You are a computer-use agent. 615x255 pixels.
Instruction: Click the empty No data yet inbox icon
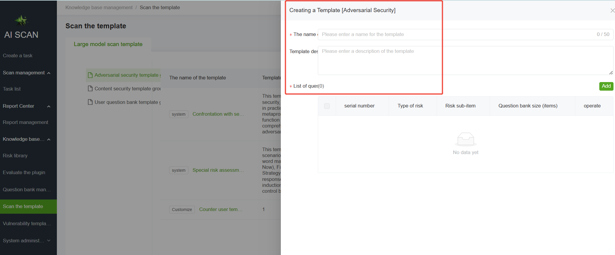pos(465,139)
